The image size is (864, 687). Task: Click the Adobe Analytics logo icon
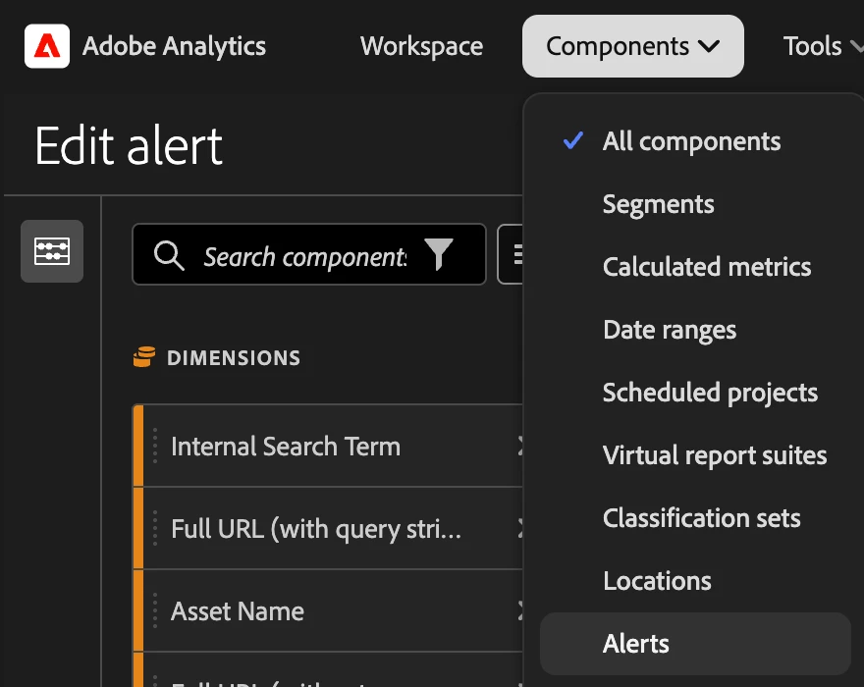point(47,46)
